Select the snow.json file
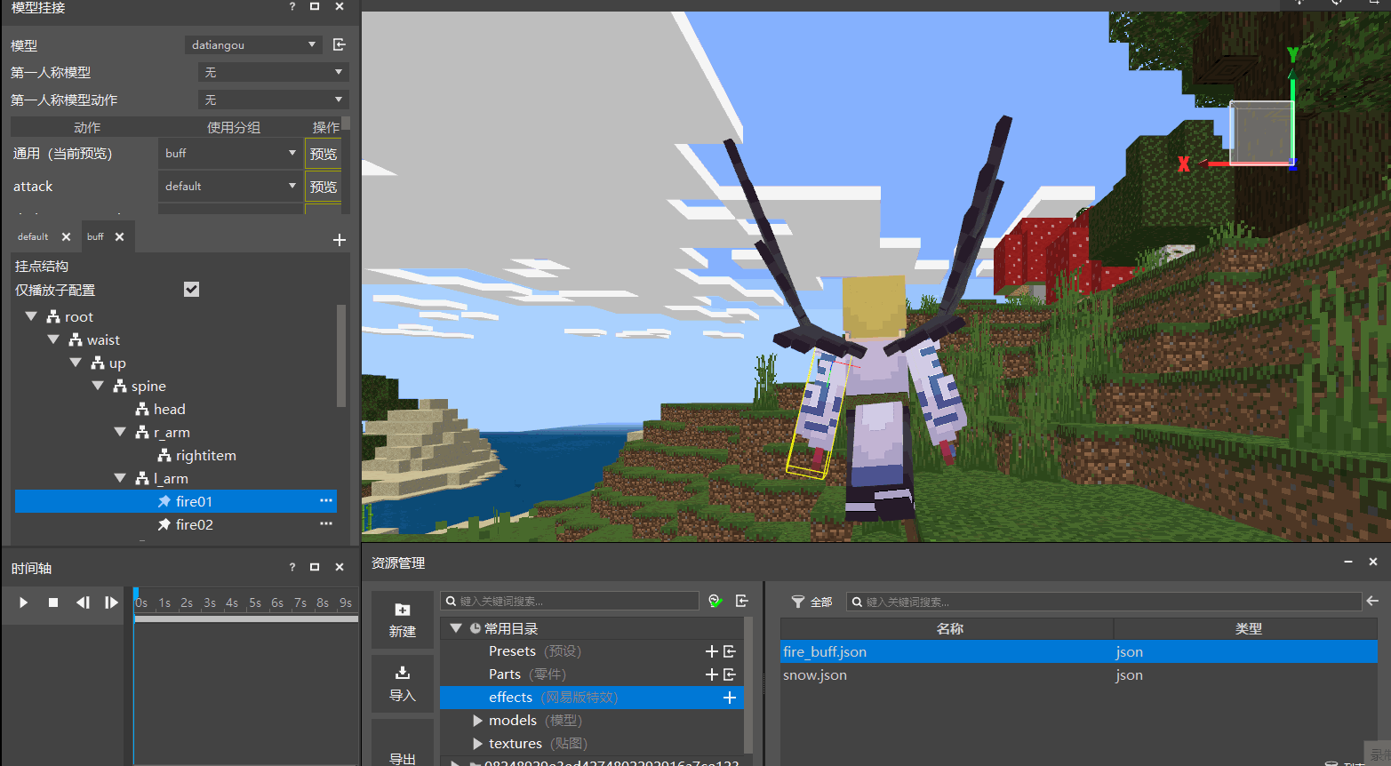This screenshot has height=766, width=1391. (x=1079, y=674)
